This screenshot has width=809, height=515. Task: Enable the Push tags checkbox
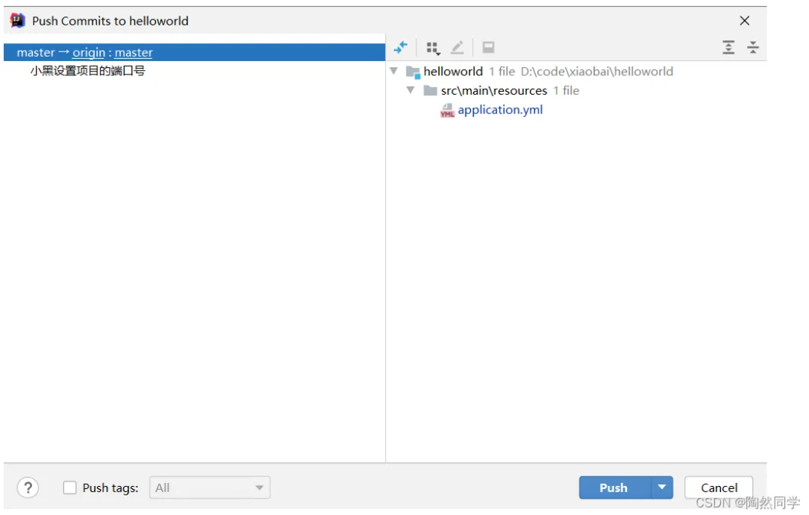(69, 487)
